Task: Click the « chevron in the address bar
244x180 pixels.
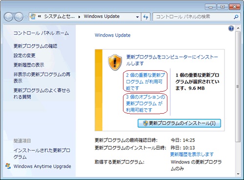Action: (40, 17)
